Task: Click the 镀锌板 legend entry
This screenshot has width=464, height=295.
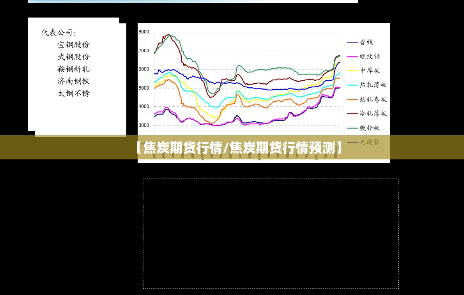Action: point(363,128)
